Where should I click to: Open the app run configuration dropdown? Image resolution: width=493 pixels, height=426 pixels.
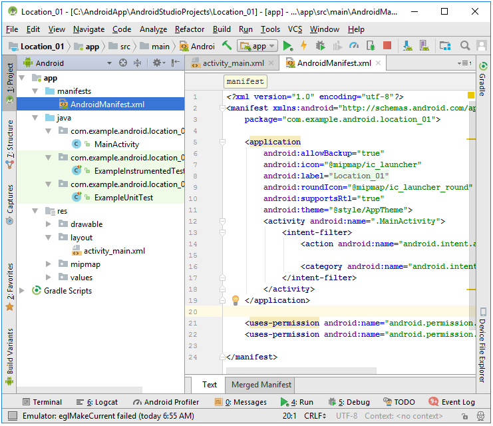[x=257, y=46]
